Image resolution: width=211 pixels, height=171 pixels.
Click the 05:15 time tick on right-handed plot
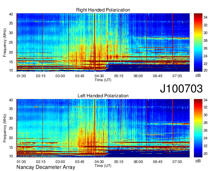[119, 76]
